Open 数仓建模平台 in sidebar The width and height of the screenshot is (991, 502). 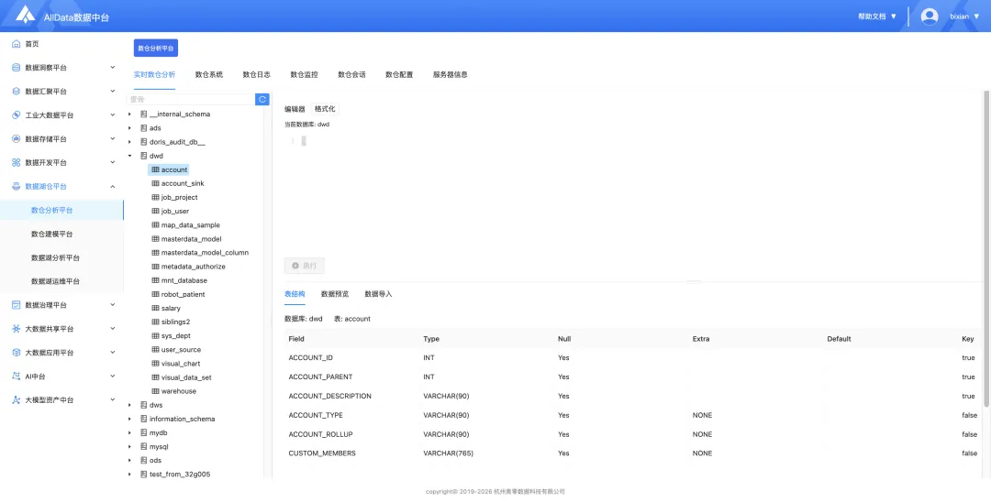pos(51,234)
